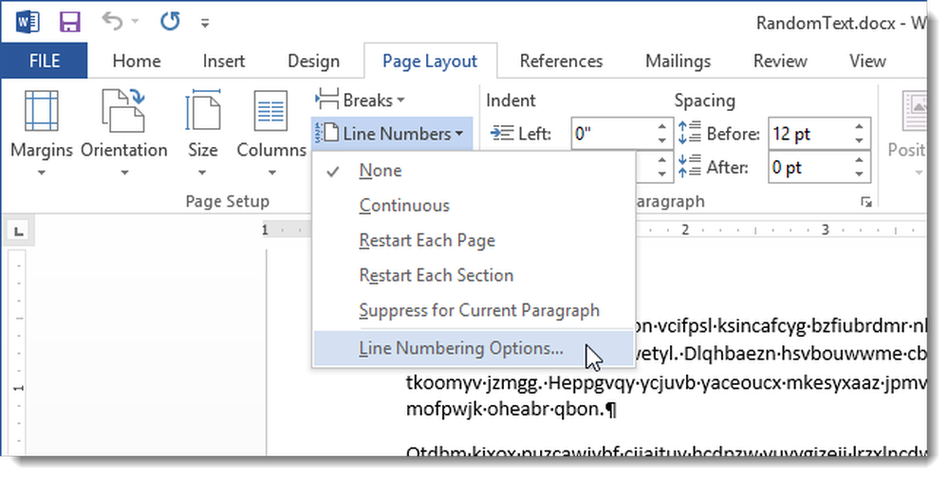Choose None for line numbers
949x478 pixels.
474,171
